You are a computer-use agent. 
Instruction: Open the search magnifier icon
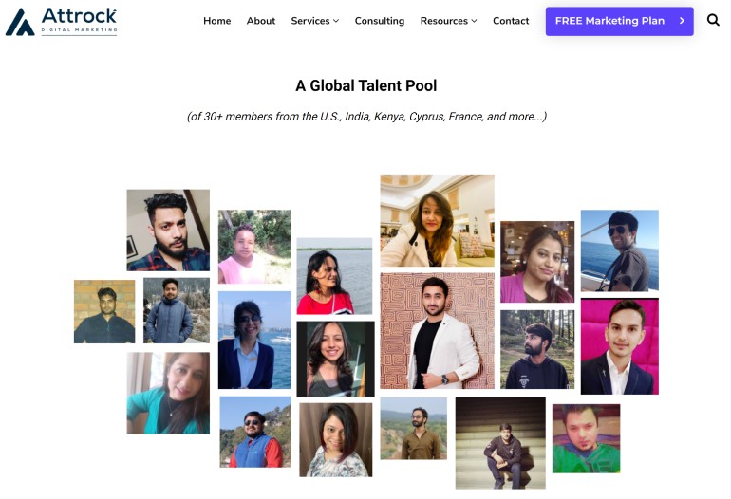pyautogui.click(x=713, y=20)
